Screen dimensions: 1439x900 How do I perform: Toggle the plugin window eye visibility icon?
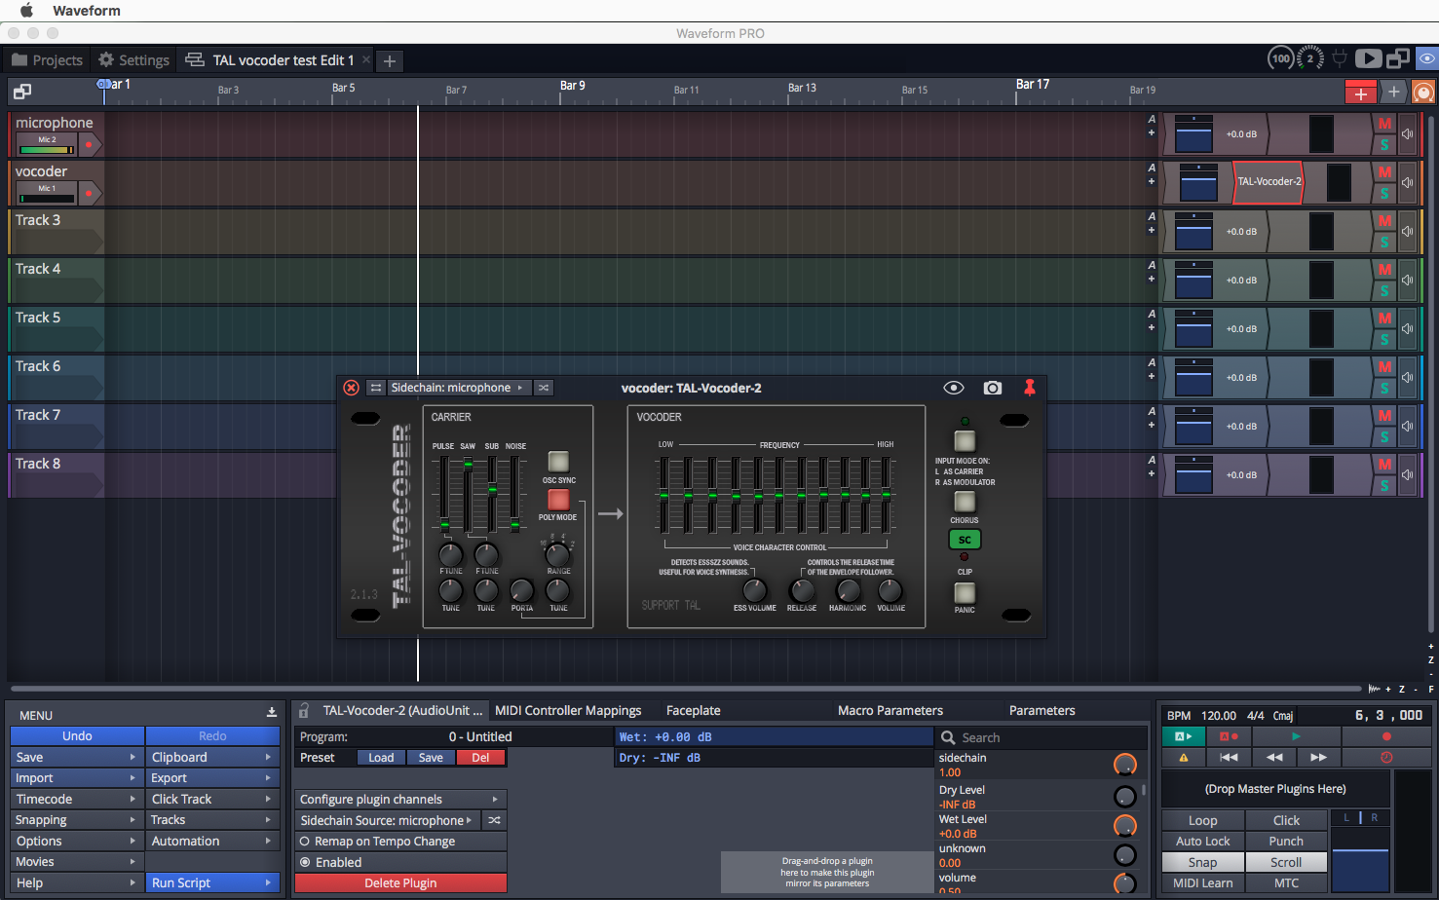[x=954, y=388]
